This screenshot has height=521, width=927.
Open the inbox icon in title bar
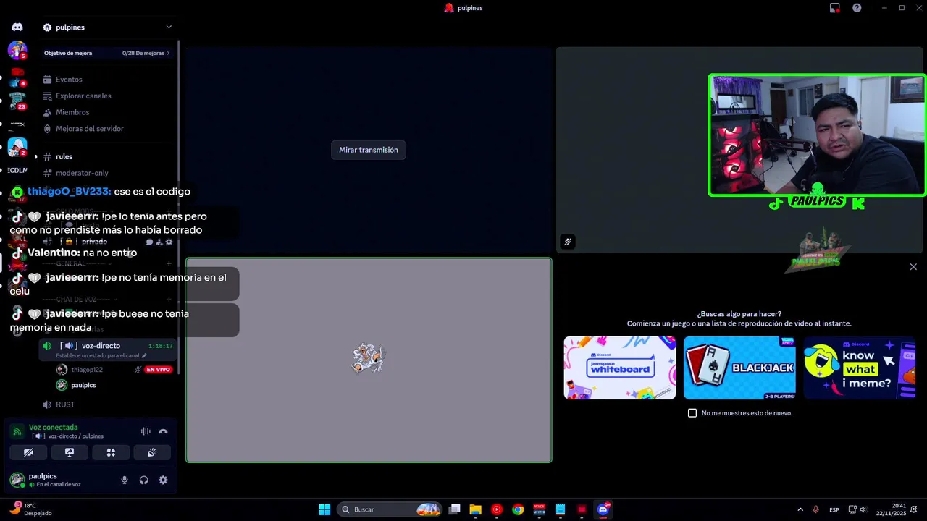pyautogui.click(x=835, y=8)
